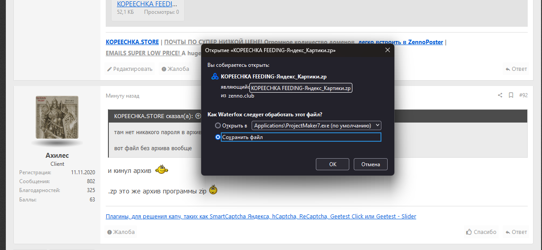Screen dimensions: 542x250
Task: Close the file opening dialog
Action: [387, 50]
